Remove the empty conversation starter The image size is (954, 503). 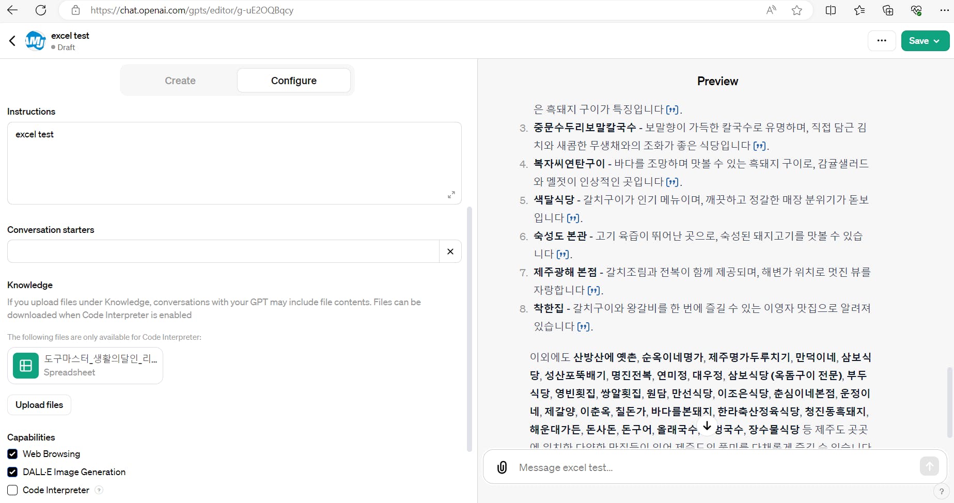450,251
